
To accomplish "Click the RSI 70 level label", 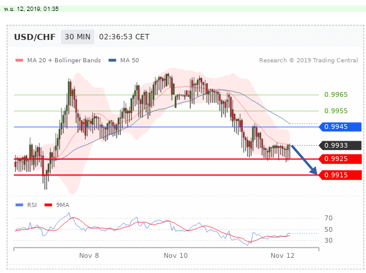I will tap(329, 218).
